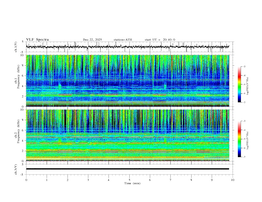The width and height of the screenshot is (262, 202).
Task: Click the start UT 20:40:0 time text
Action: [x=160, y=40]
